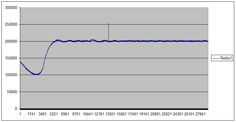
Task: Select the 150000 y-axis label
Action: pyautogui.click(x=11, y=58)
